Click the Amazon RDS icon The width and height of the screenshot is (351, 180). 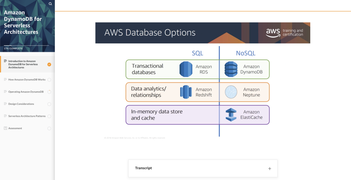click(x=186, y=69)
